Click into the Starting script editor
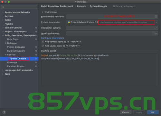 click(x=99, y=70)
